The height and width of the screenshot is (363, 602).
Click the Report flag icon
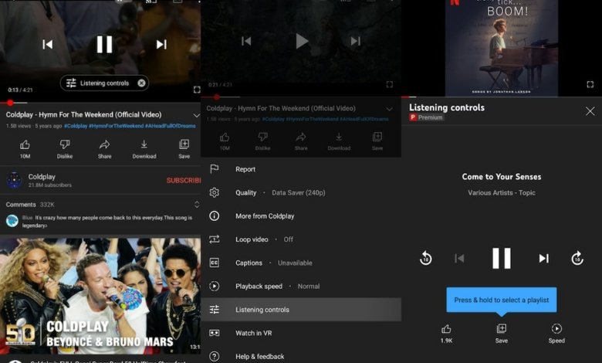(x=215, y=168)
